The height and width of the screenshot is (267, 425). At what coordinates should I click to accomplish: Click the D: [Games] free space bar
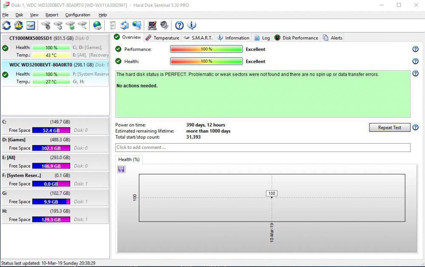[51, 148]
